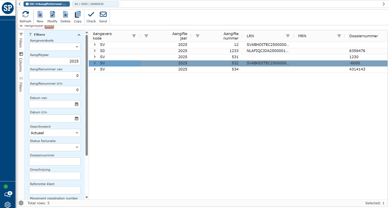The image size is (389, 208).
Task: Select the SV / 2025 / 00000532 tab
Action: click(95, 4)
